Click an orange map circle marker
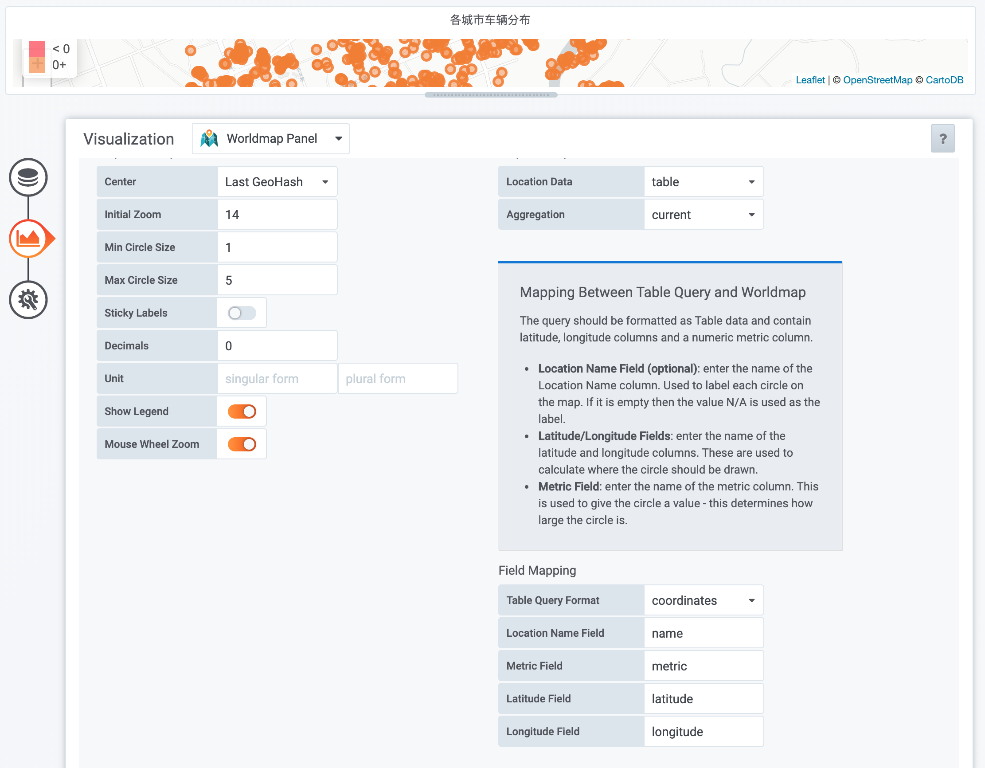The height and width of the screenshot is (768, 985). tap(190, 51)
